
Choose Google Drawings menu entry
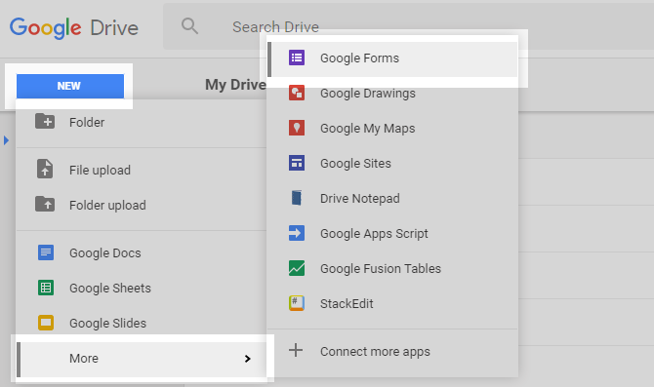tap(392, 94)
